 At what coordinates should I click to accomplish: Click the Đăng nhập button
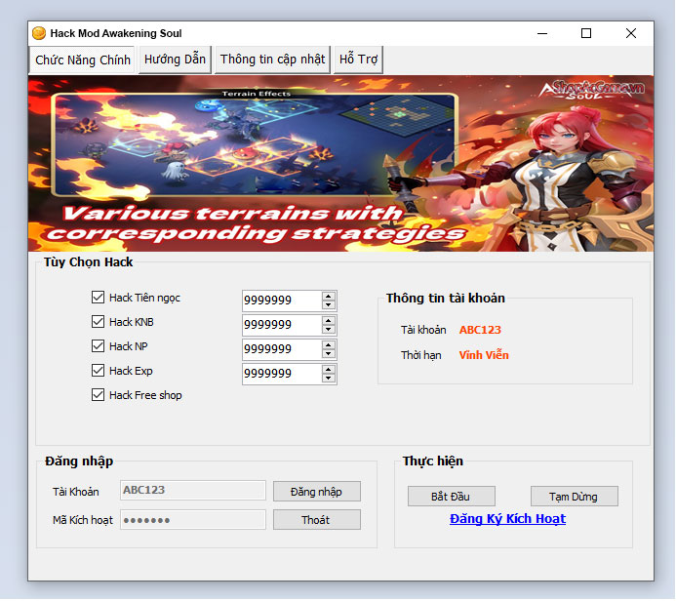point(317,492)
